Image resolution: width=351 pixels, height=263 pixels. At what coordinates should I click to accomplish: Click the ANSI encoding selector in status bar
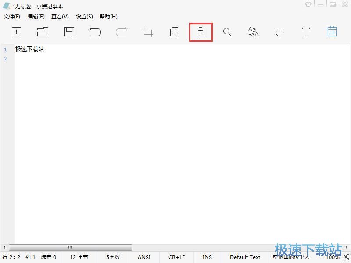pos(144,257)
